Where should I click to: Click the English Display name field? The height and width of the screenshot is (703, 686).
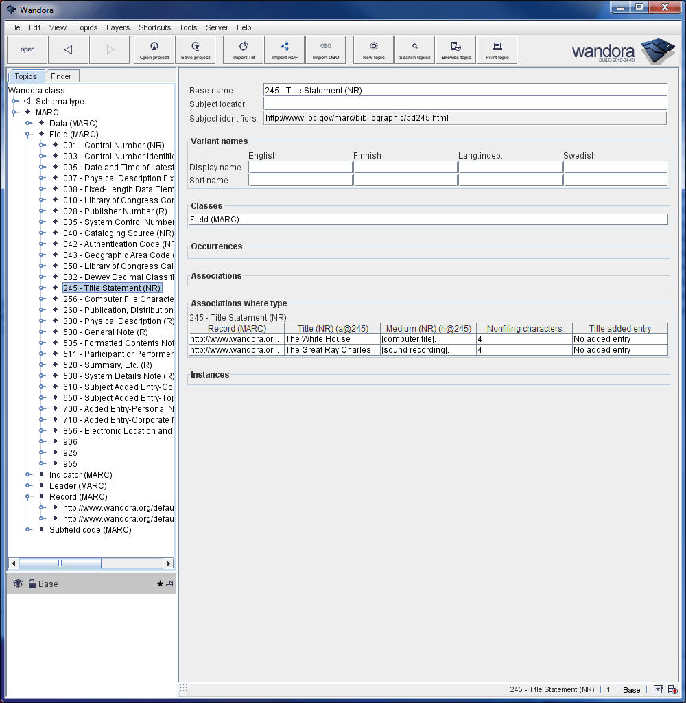tap(300, 167)
